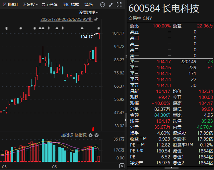The width and height of the screenshot is (214, 170).
Task: Click the 104.17 high price label on chart
Action: point(87,37)
